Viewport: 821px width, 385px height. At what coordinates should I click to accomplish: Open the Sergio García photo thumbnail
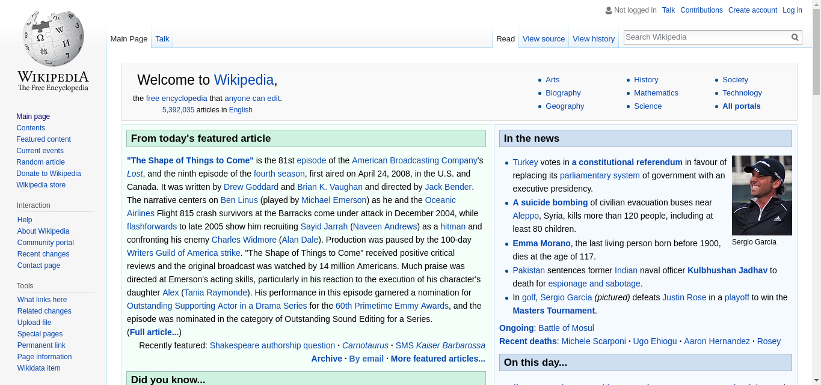pos(761,195)
